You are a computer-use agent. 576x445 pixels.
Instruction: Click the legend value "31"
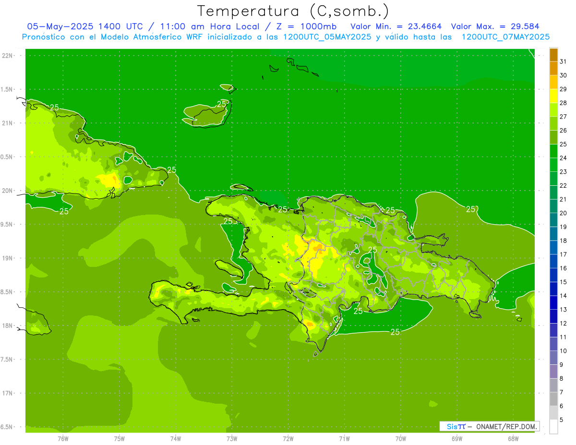point(563,61)
